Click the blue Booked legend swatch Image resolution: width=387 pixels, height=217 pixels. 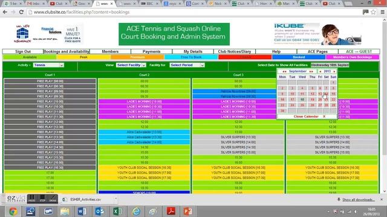point(299,57)
